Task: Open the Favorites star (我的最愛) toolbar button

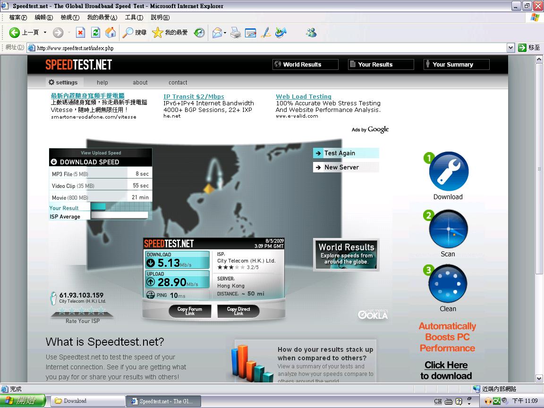Action: pos(170,33)
